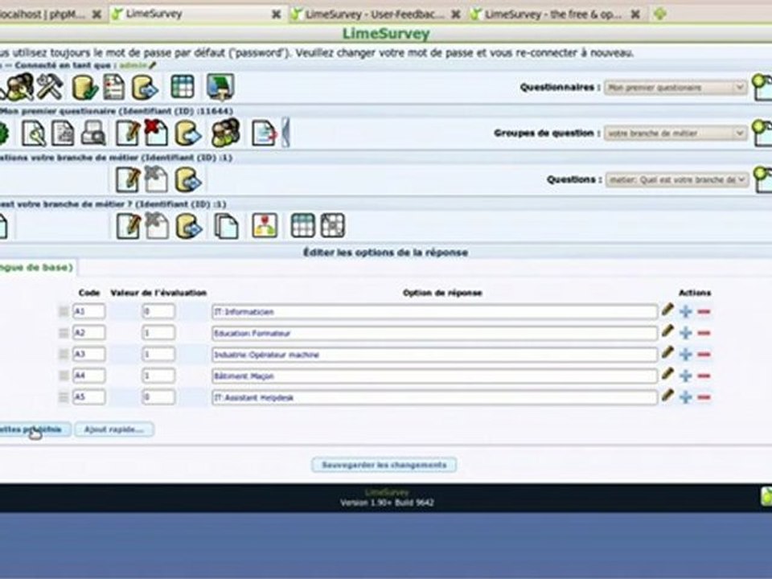772x579 pixels.
Task: Open the template editor monitor icon
Action: click(220, 87)
